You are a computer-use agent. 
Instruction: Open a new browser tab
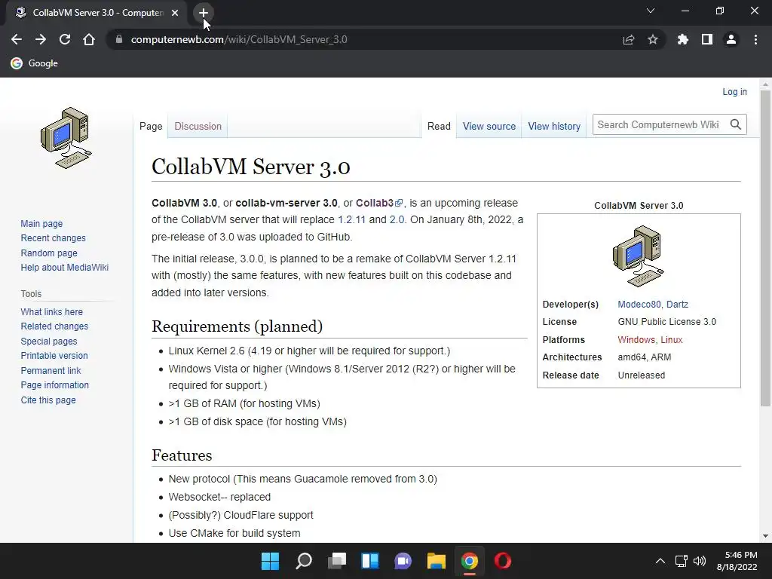pyautogui.click(x=204, y=13)
